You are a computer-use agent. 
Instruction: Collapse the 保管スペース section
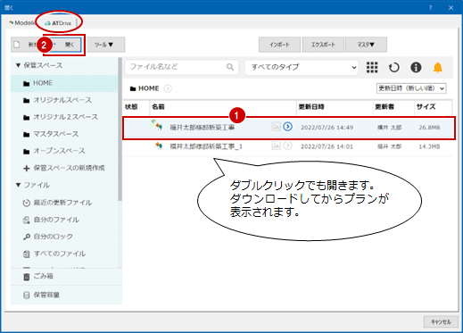(18, 65)
